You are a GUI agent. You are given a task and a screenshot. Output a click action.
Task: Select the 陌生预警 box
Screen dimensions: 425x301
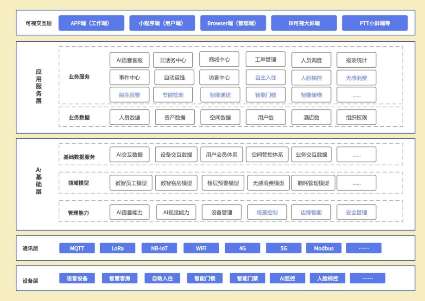point(129,95)
